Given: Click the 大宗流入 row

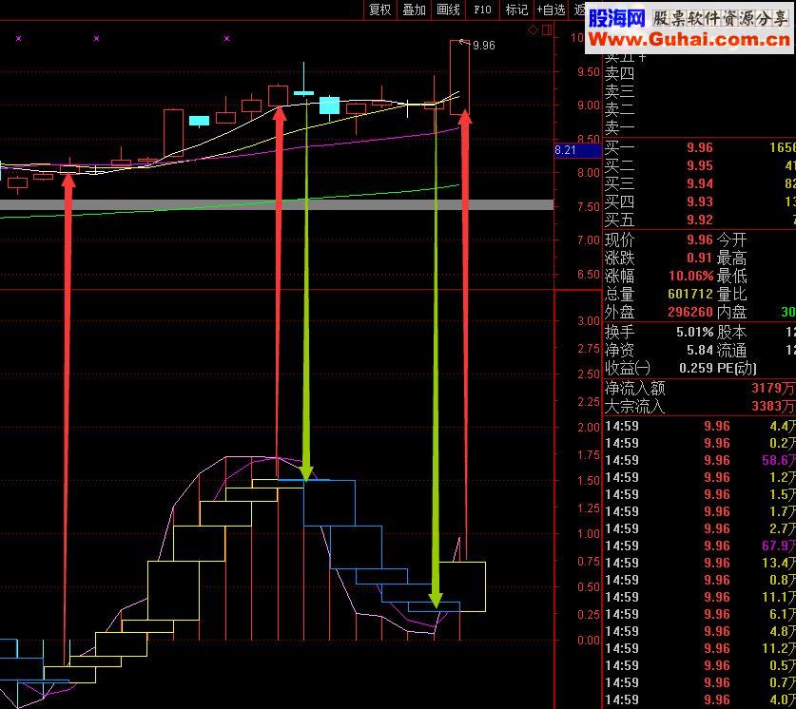Looking at the screenshot, I should tap(700, 406).
